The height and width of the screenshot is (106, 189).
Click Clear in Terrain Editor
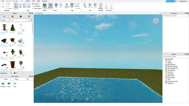pos(15,85)
